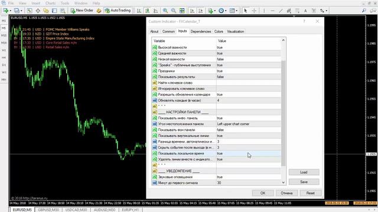This screenshot has width=378, height=212.
Task: Expand the New Chart dropdown arrow
Action: pyautogui.click(x=11, y=11)
